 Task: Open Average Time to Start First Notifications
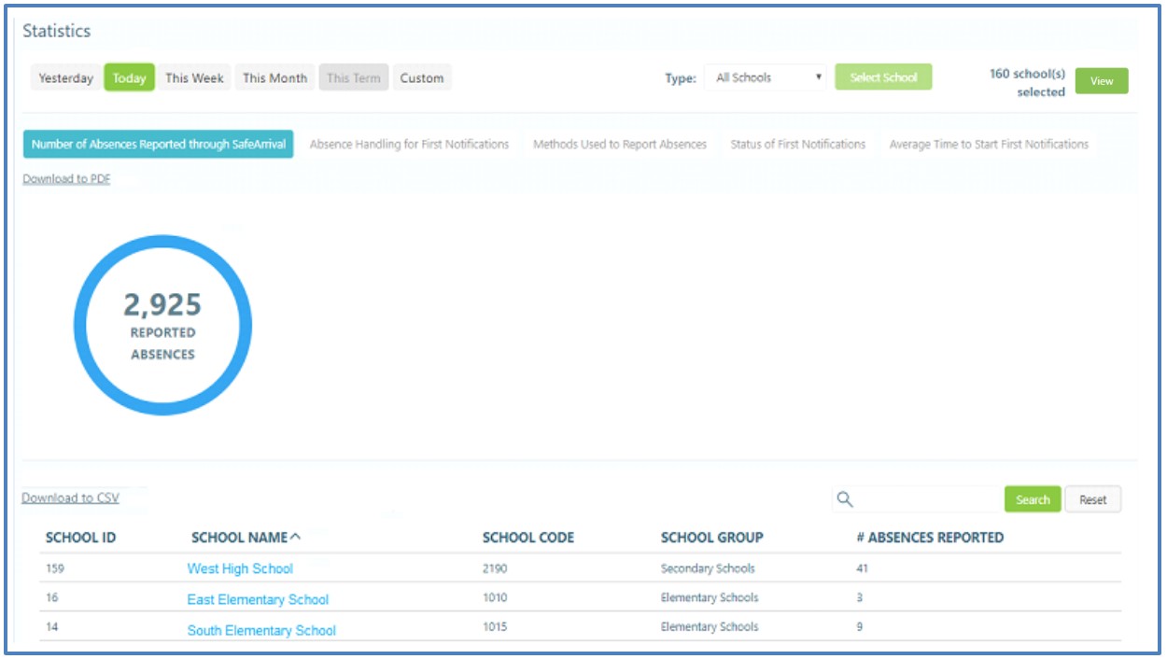[989, 145]
